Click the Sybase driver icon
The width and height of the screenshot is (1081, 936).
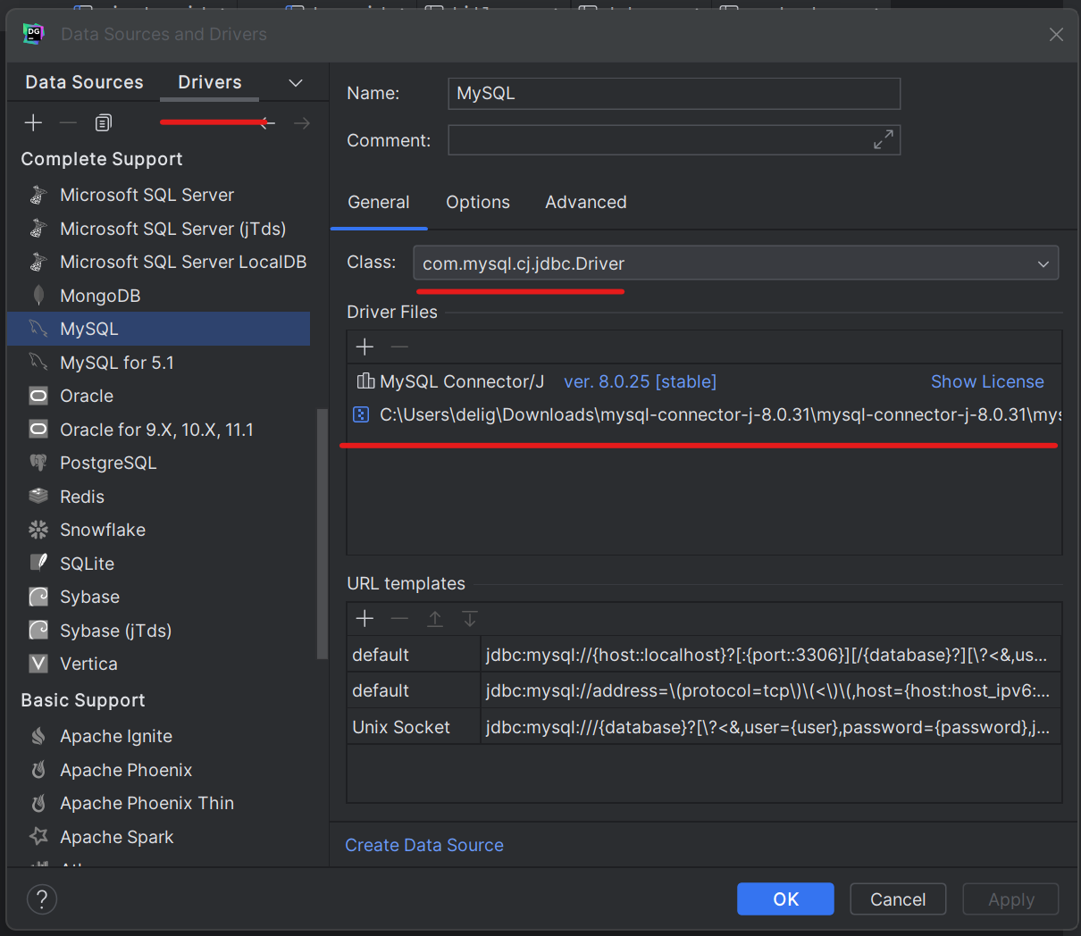click(38, 597)
